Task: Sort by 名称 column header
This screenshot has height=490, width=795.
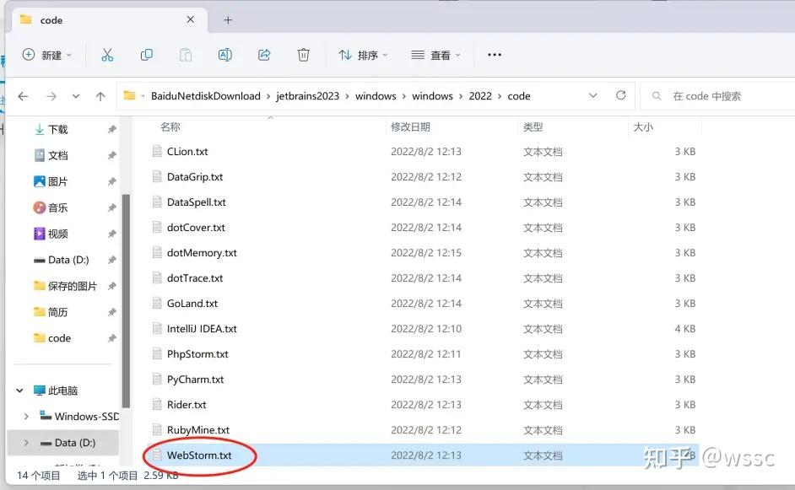Action: [x=170, y=127]
